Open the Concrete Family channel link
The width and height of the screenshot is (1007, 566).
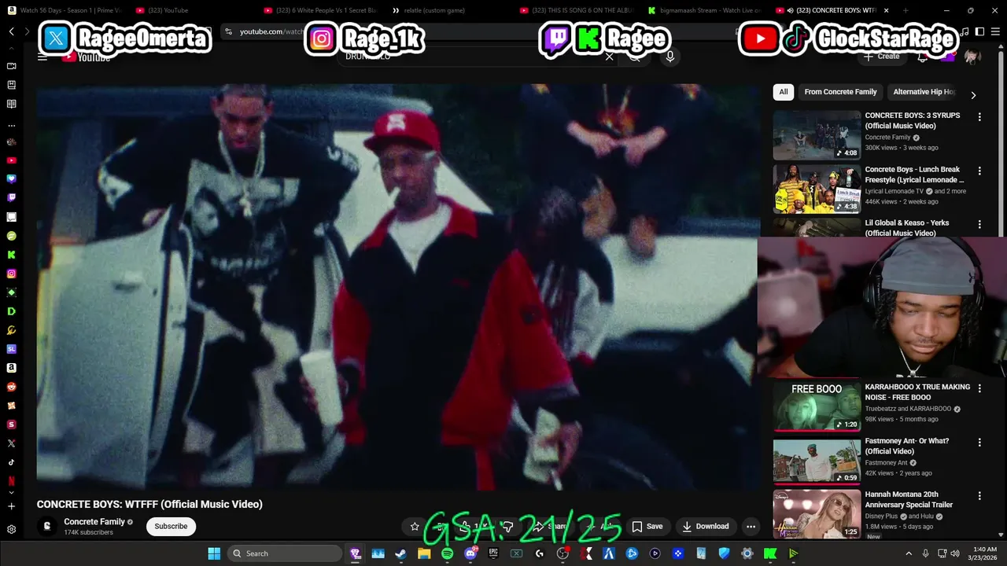(94, 522)
